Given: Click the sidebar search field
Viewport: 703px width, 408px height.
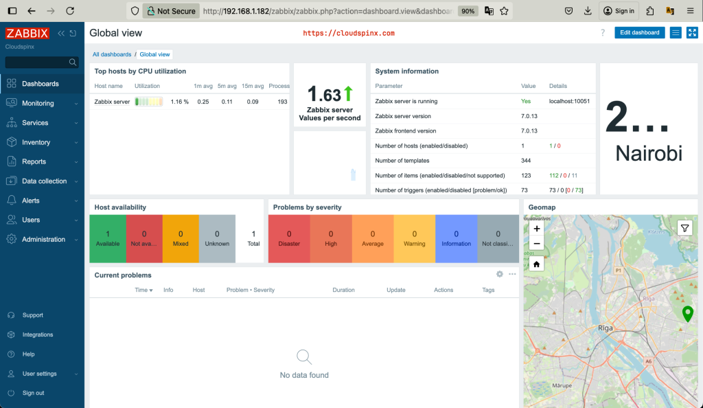Looking at the screenshot, I should [x=38, y=61].
